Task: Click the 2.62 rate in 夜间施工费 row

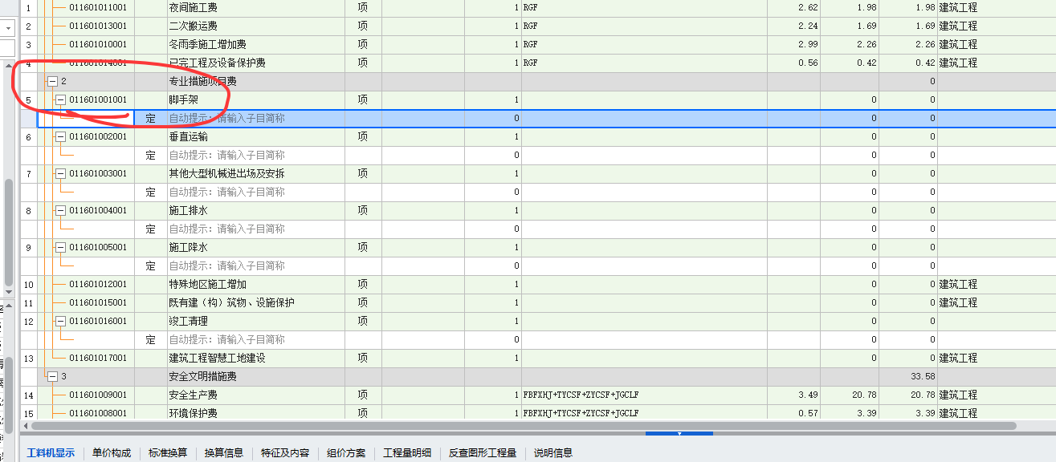Action: pyautogui.click(x=808, y=7)
